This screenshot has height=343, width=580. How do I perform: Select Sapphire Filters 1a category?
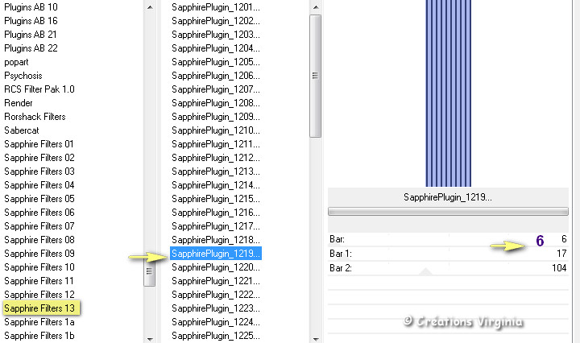point(39,322)
